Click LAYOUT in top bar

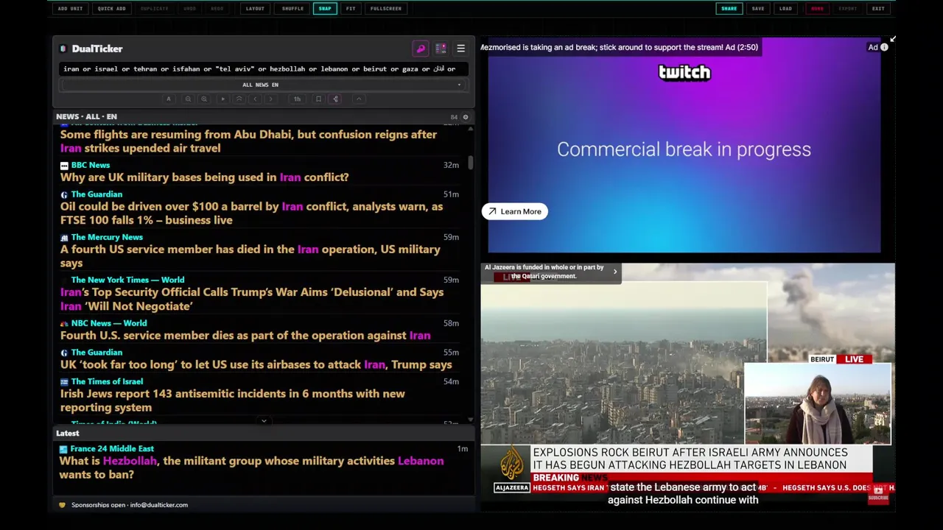click(255, 9)
